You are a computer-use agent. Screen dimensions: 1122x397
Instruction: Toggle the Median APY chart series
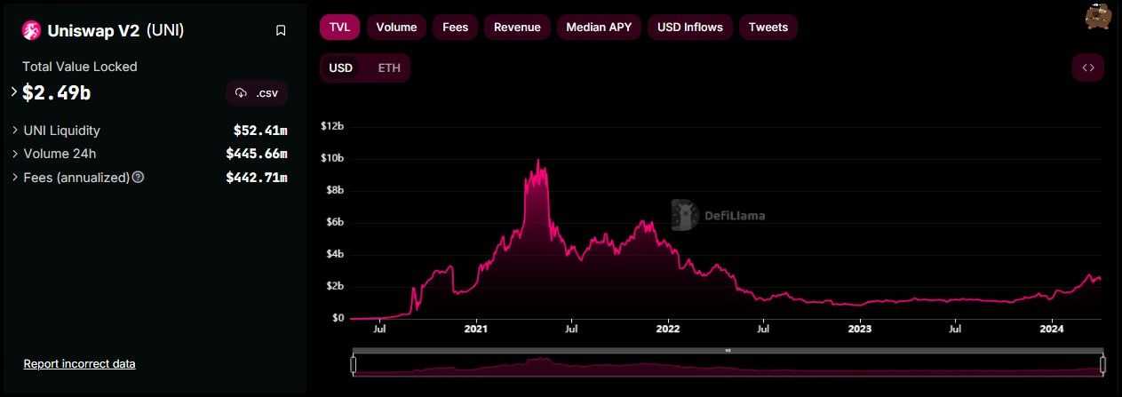[x=599, y=27]
